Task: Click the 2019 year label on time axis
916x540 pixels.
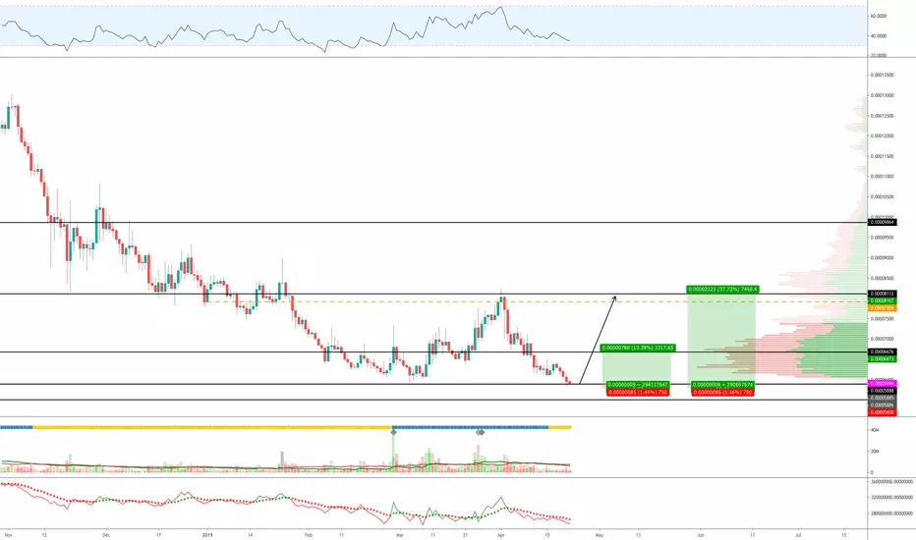Action: click(x=207, y=534)
